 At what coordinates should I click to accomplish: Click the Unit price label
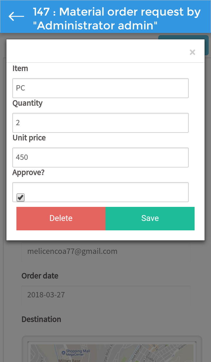[x=29, y=138]
